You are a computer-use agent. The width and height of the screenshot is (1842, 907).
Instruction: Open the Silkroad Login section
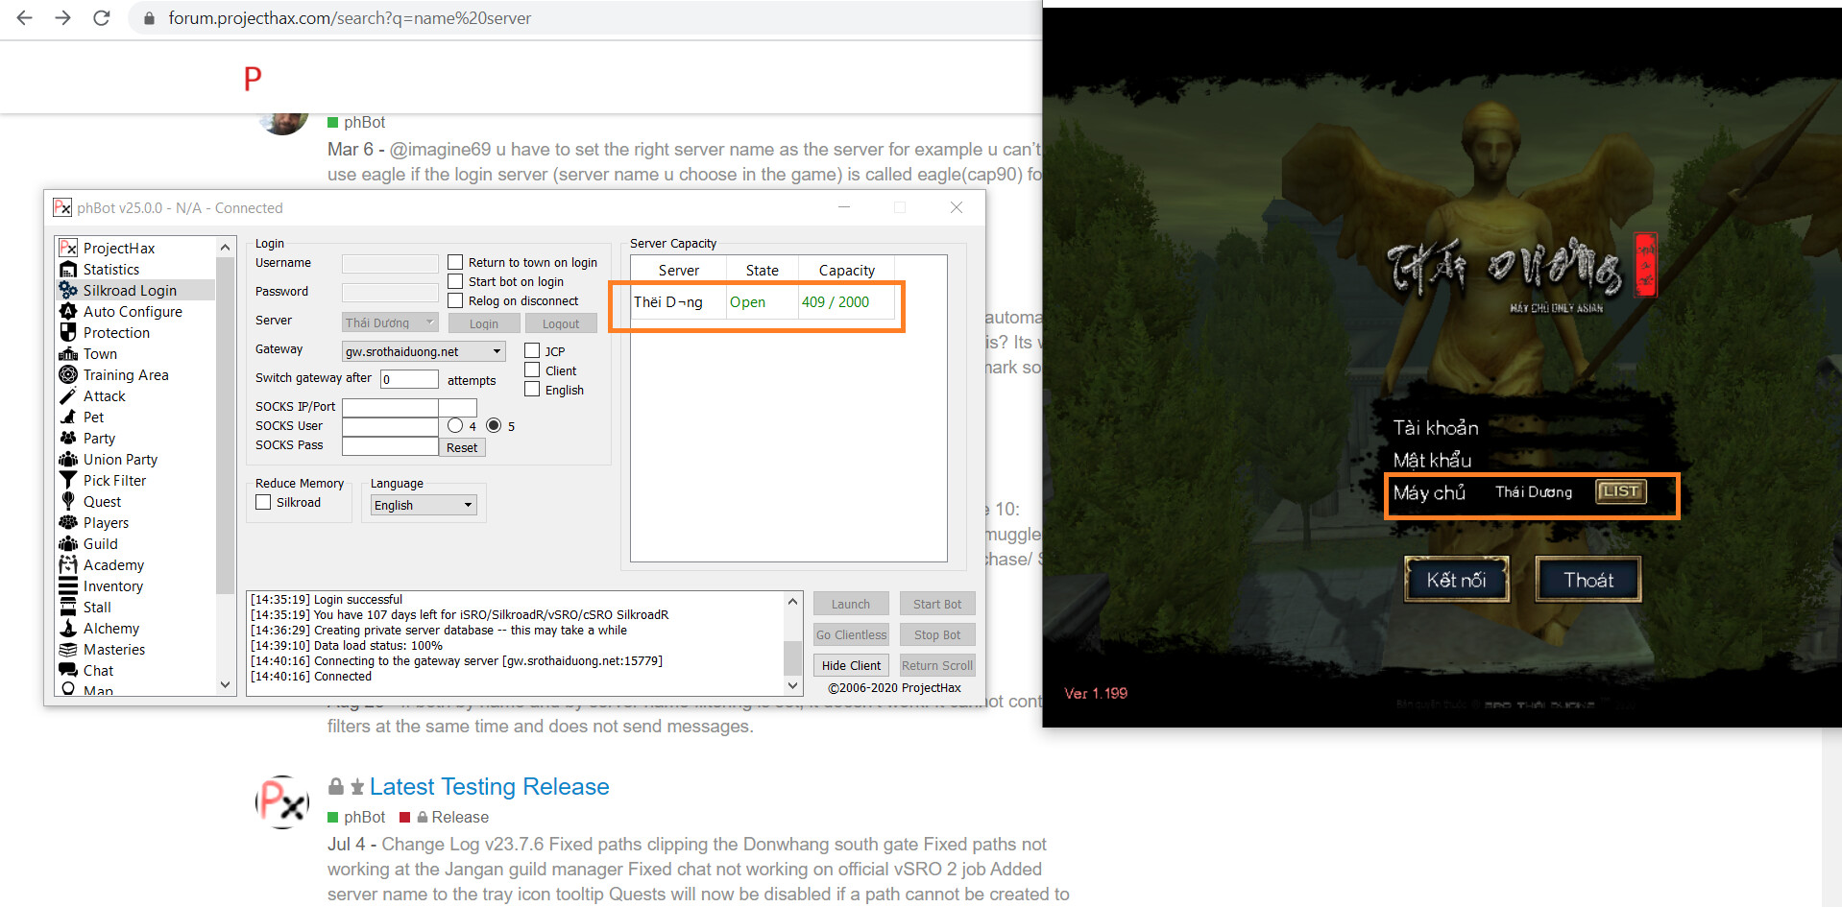(x=130, y=291)
